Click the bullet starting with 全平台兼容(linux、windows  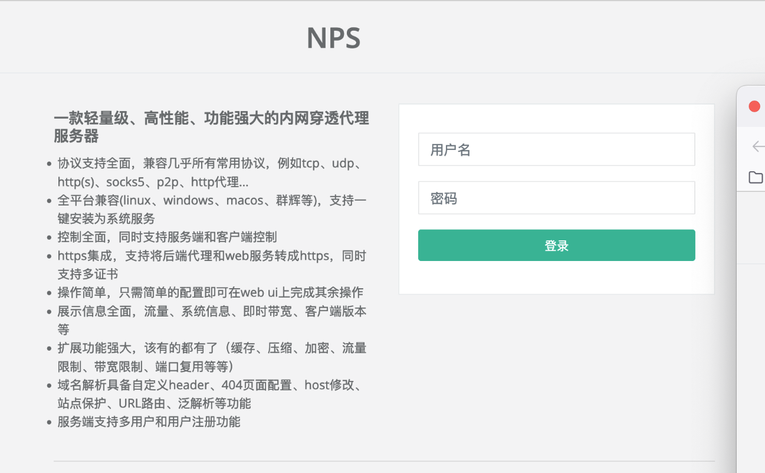tap(212, 210)
